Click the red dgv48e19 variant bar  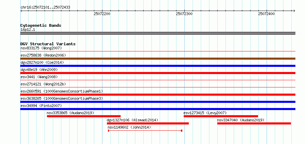coord(158,73)
